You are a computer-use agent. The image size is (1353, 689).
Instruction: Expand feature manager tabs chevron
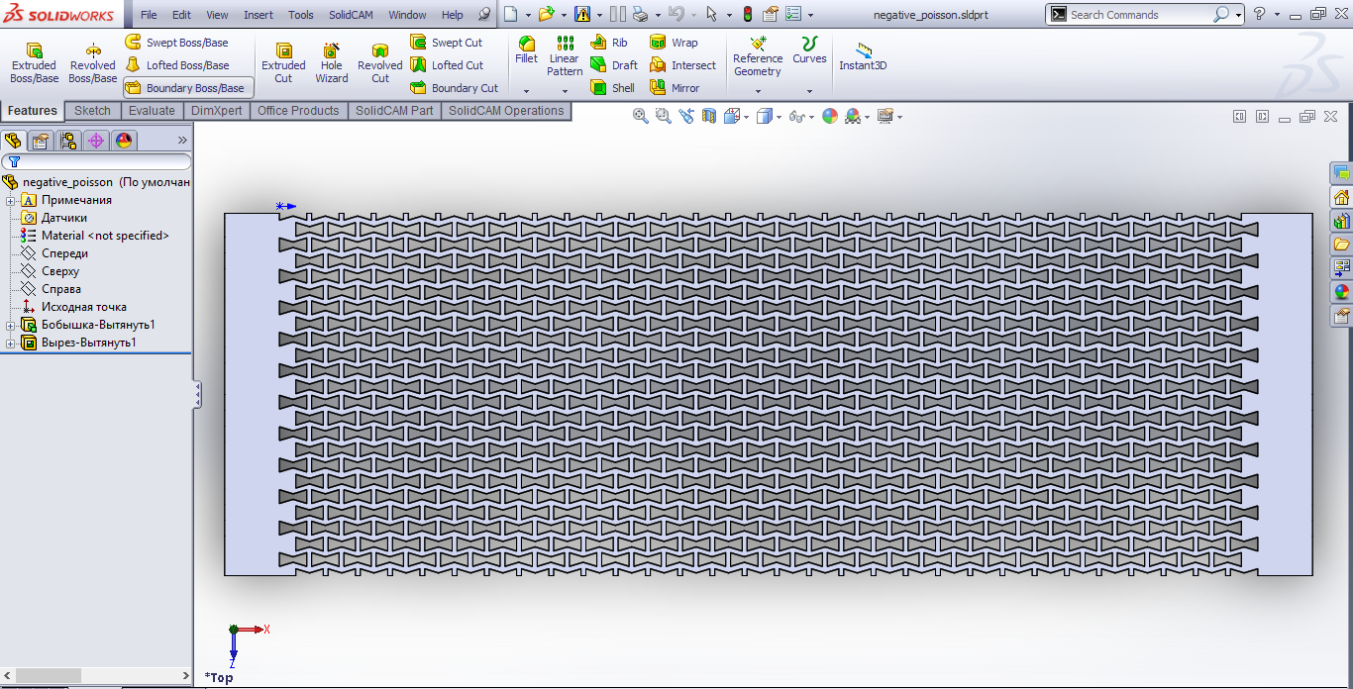pyautogui.click(x=182, y=141)
